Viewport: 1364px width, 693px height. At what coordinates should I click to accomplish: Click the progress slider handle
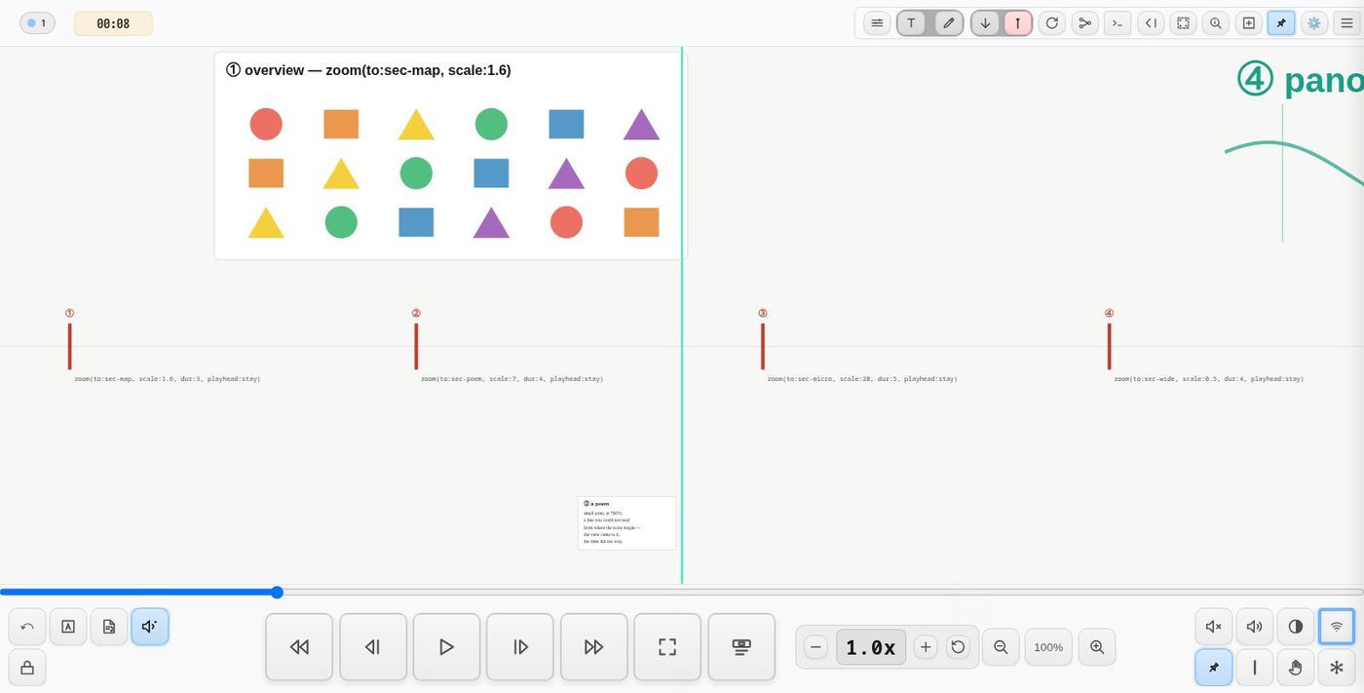pos(277,593)
